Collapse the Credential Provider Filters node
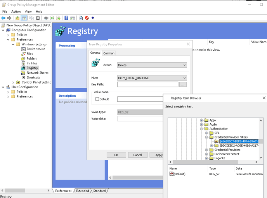The image size is (267, 198). tap(207, 137)
